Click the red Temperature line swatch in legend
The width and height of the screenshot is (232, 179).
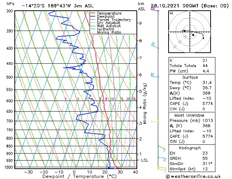(x=93, y=13)
